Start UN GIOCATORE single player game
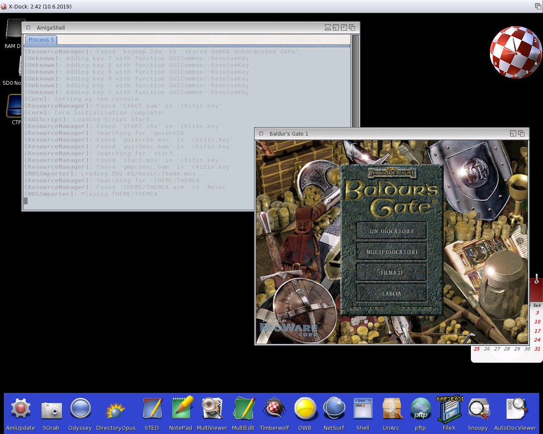 tap(392, 231)
